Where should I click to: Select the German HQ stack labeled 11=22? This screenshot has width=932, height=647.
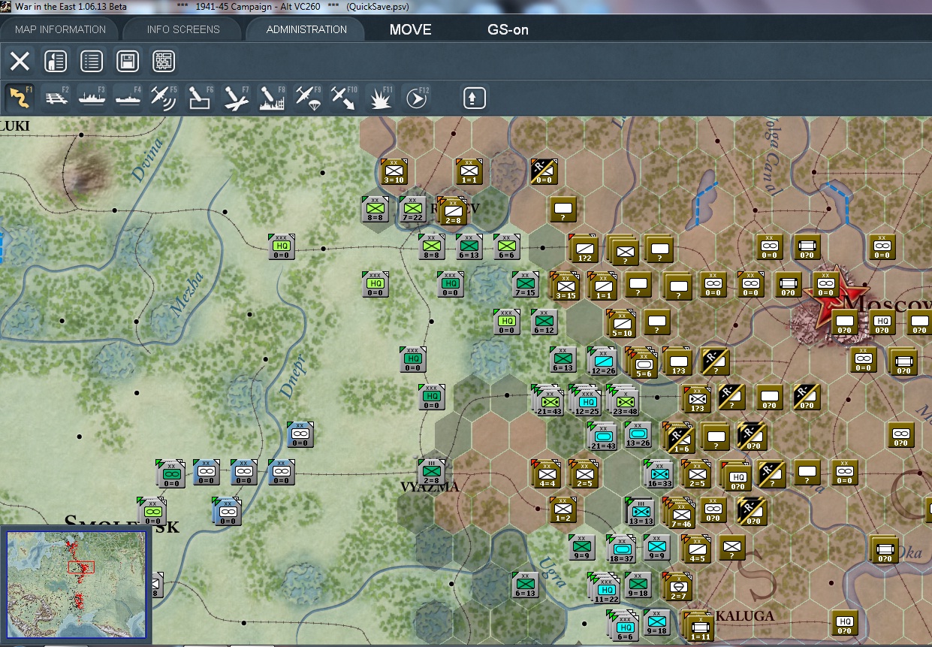(605, 588)
